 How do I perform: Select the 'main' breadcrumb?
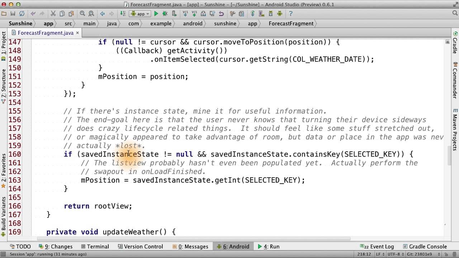tap(89, 23)
